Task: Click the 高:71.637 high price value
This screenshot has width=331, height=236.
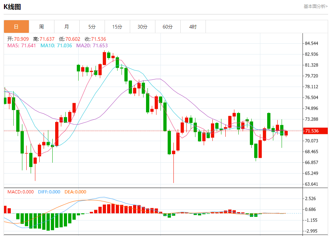Action: click(x=44, y=39)
